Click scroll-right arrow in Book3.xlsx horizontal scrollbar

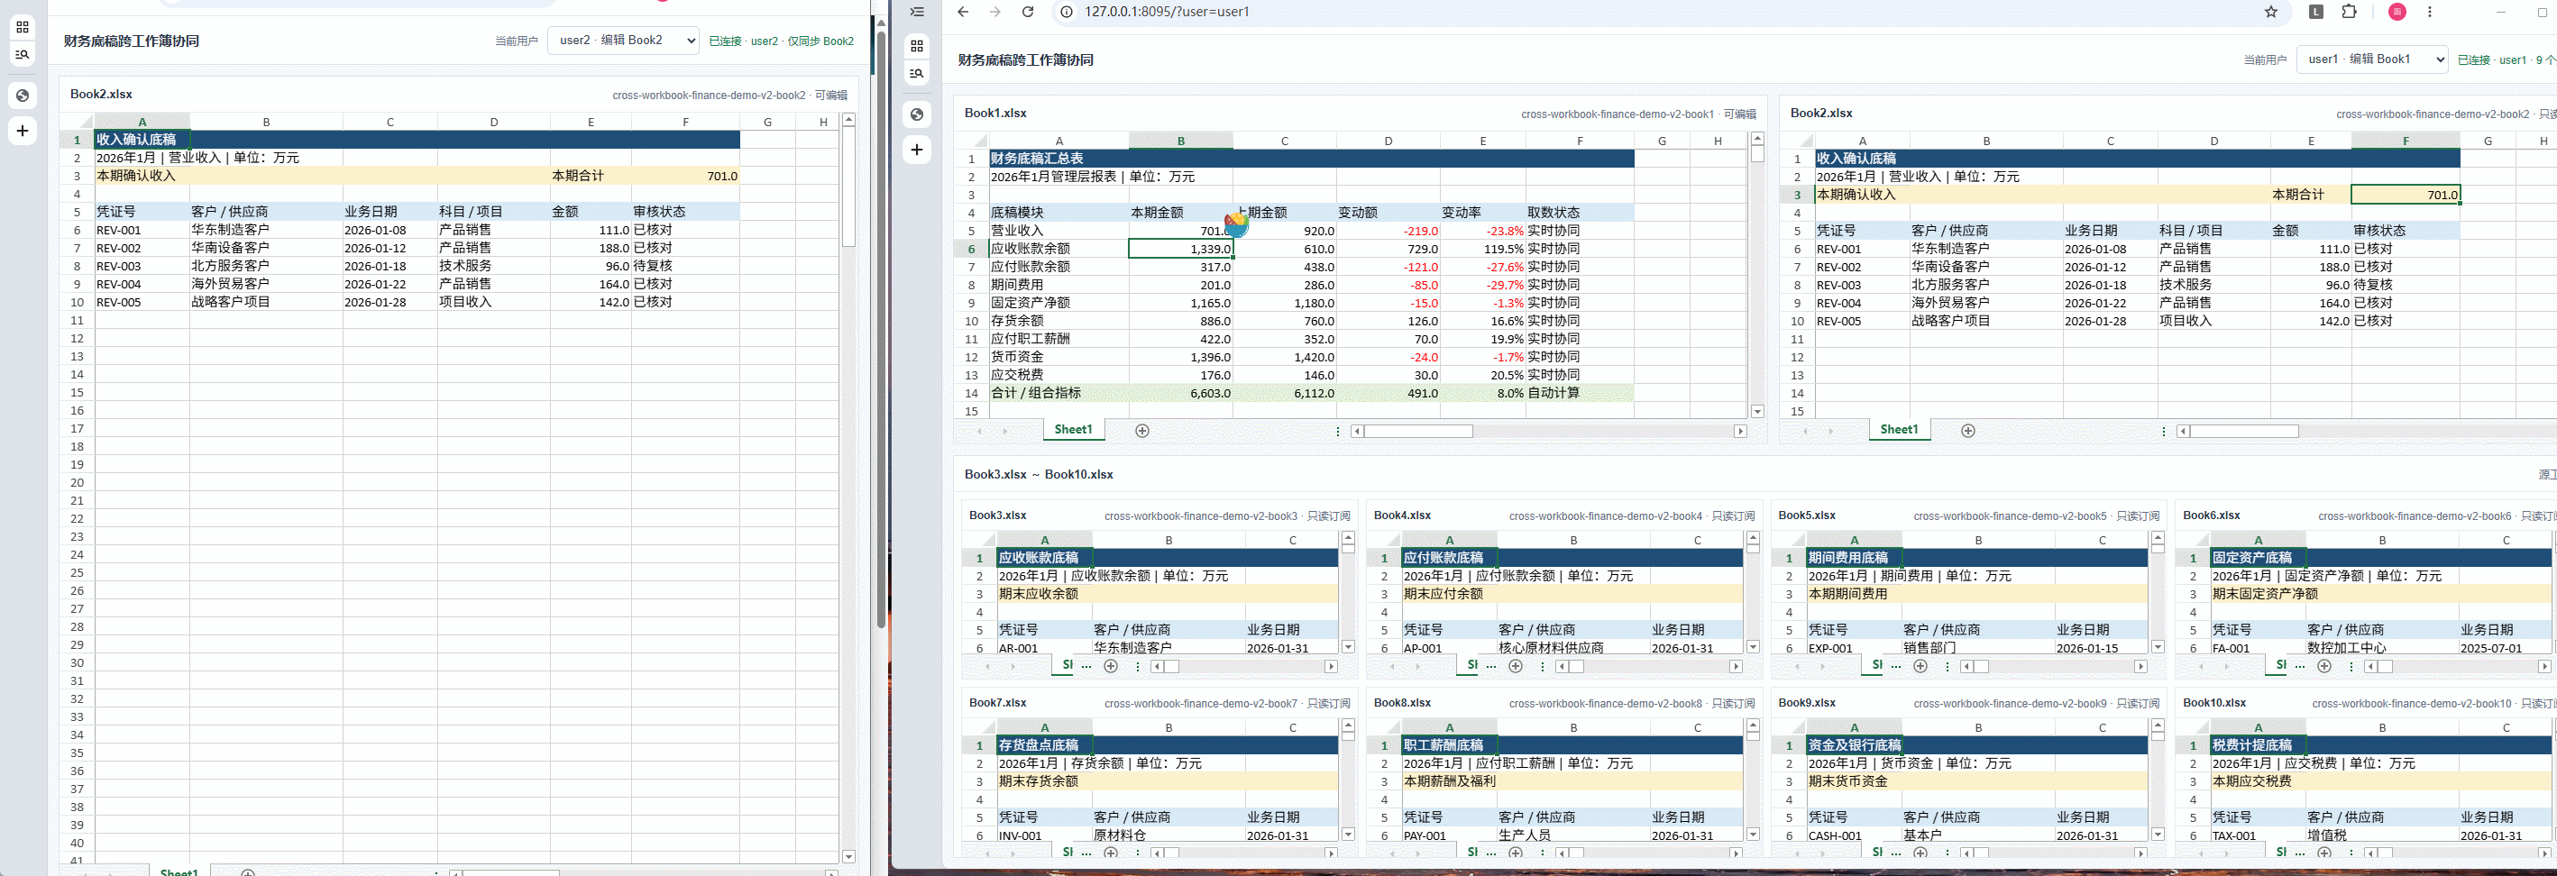click(x=1331, y=667)
